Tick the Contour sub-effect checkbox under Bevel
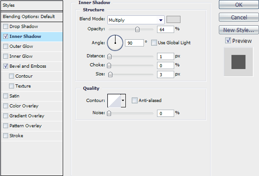The width and height of the screenshot is (259, 176). [11, 76]
